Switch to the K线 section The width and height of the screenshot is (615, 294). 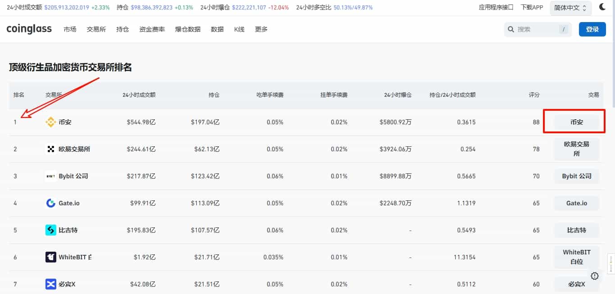pyautogui.click(x=239, y=29)
